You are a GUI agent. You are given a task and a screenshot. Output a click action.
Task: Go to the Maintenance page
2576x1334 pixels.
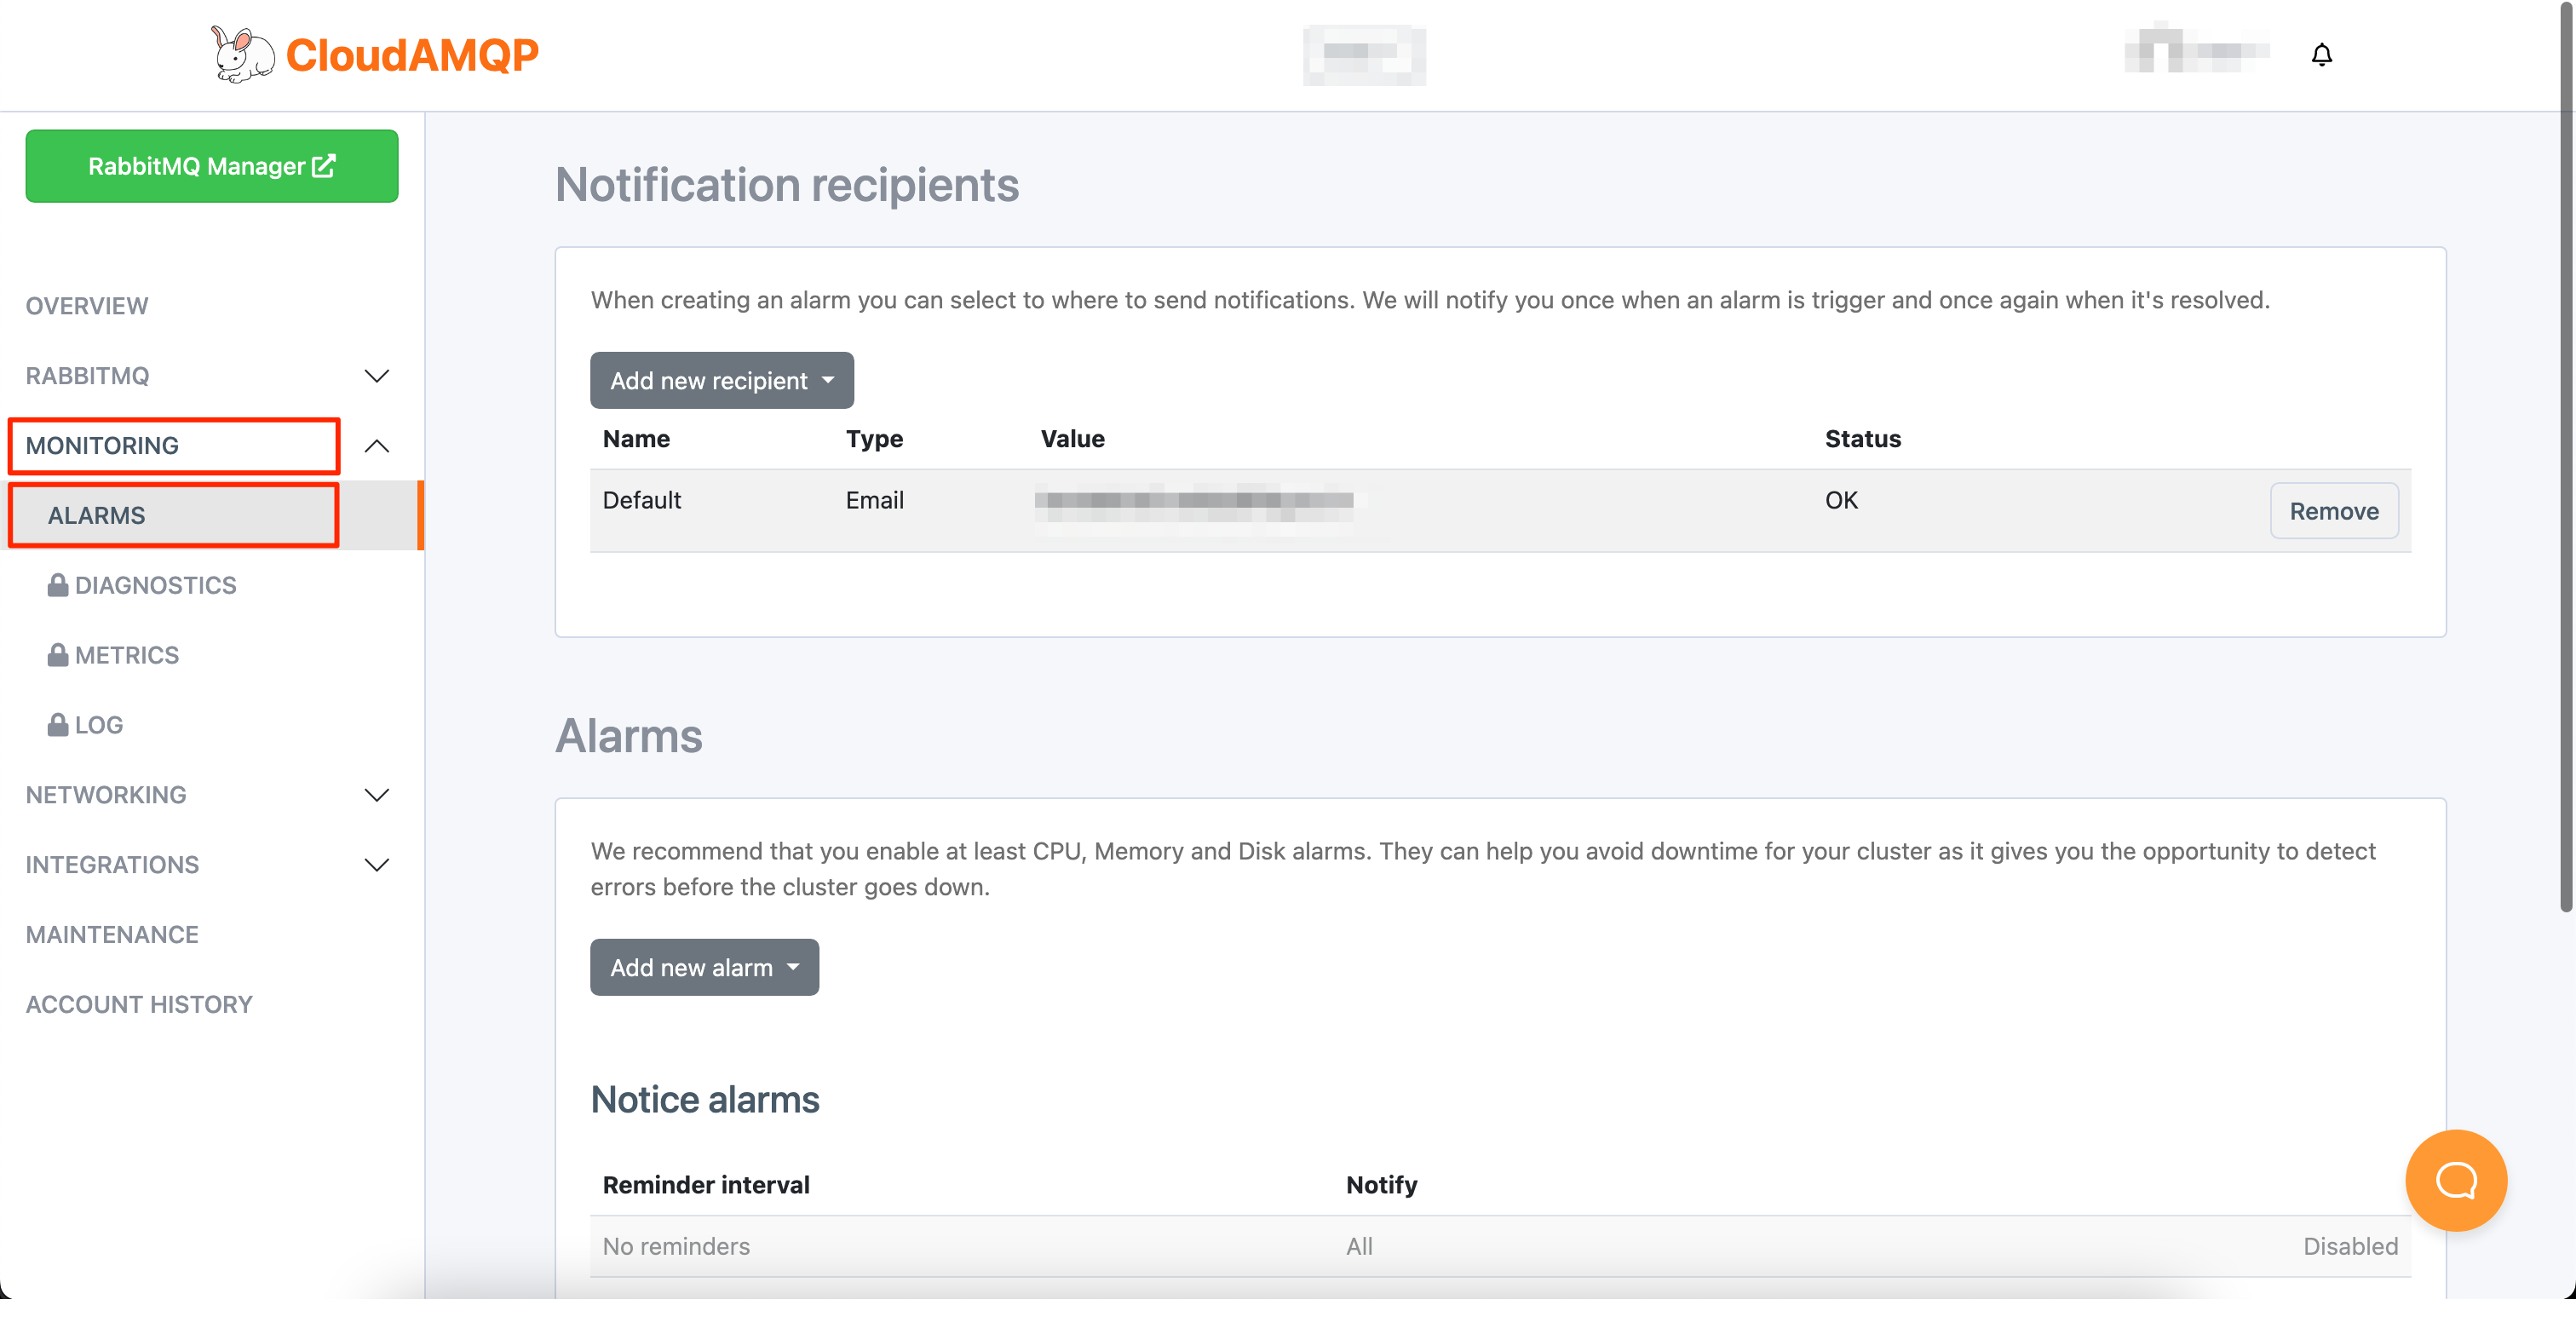[112, 934]
